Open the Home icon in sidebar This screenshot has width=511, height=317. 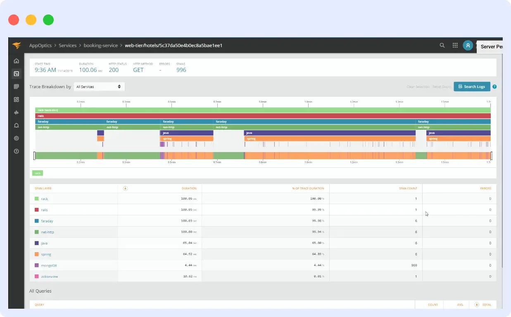point(16,61)
